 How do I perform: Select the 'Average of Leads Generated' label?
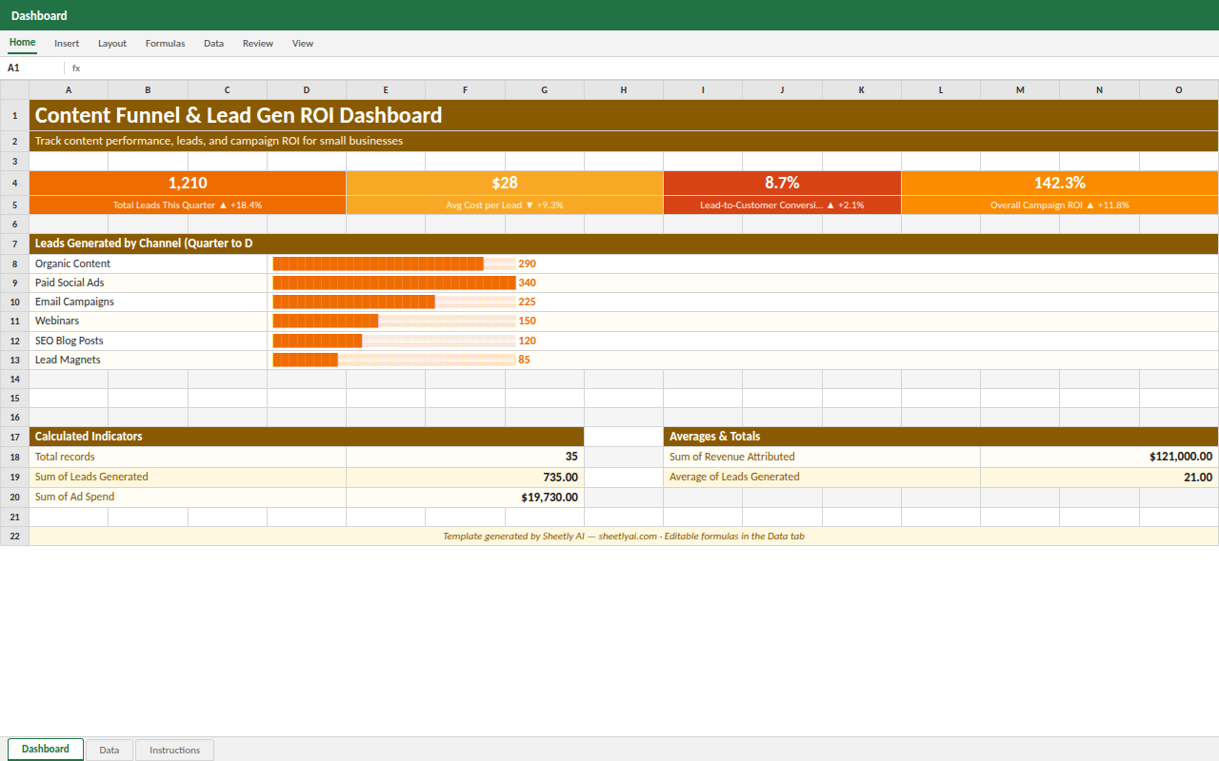(x=822, y=477)
